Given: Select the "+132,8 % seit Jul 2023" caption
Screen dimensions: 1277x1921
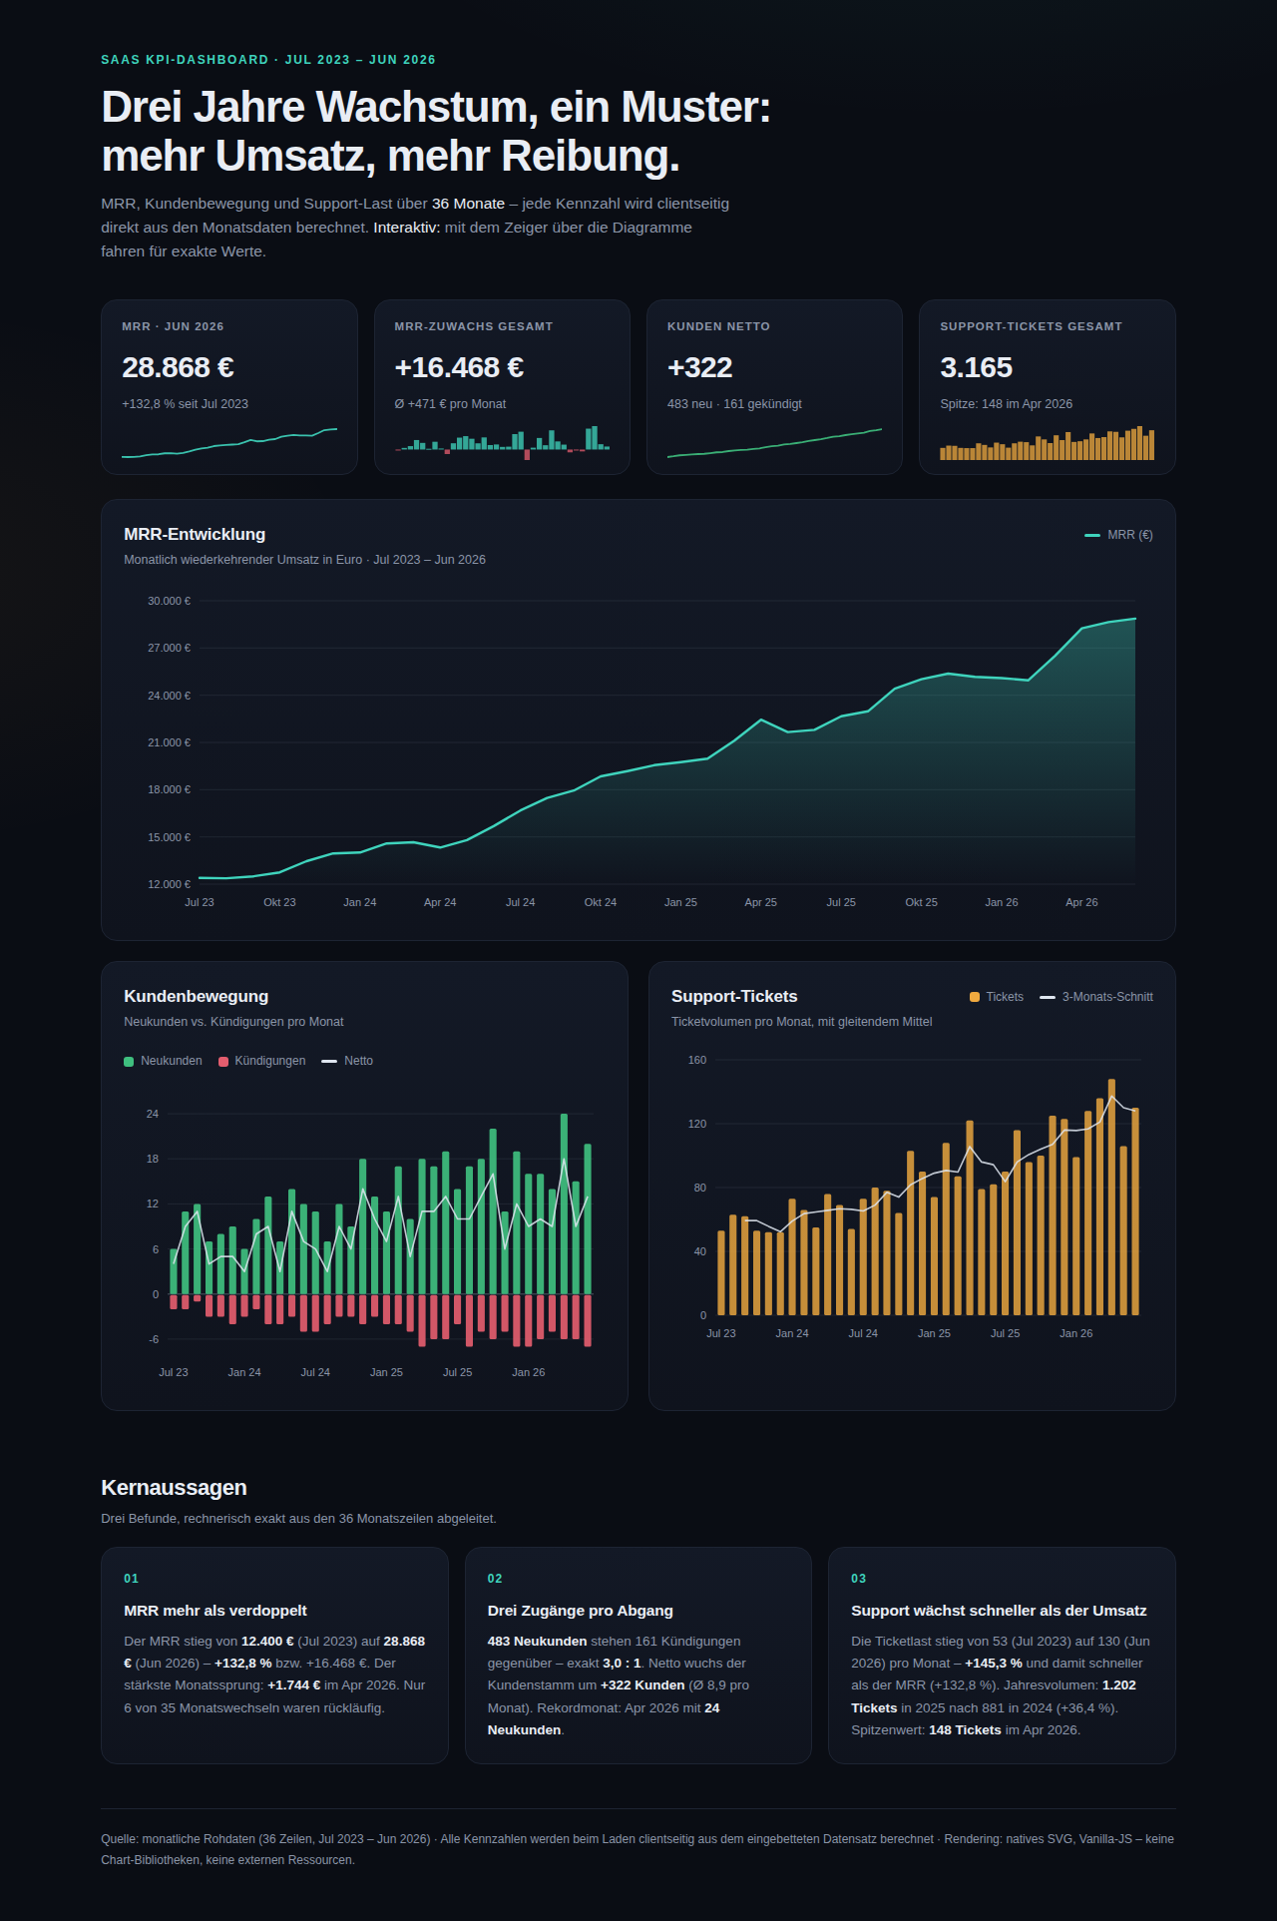Looking at the screenshot, I should tap(185, 404).
